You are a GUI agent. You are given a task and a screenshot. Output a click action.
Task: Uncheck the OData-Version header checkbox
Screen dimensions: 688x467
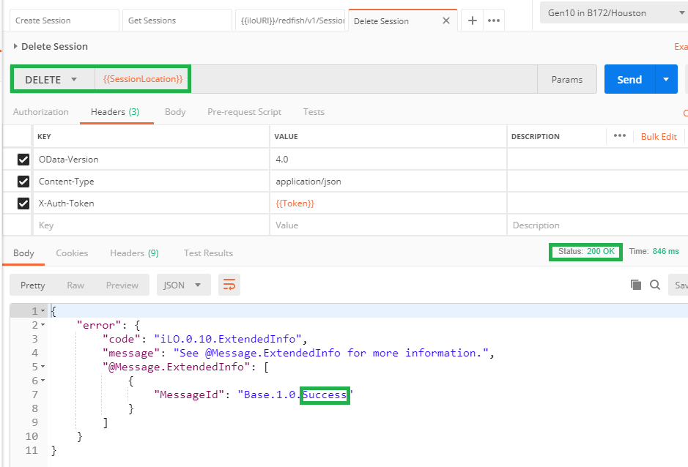pyautogui.click(x=23, y=160)
